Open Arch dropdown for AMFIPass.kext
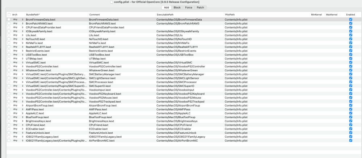362x158 pixels. (x=18, y=109)
